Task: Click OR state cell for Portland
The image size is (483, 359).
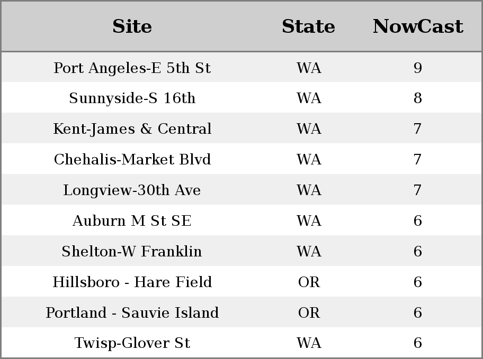Action: [x=309, y=312]
